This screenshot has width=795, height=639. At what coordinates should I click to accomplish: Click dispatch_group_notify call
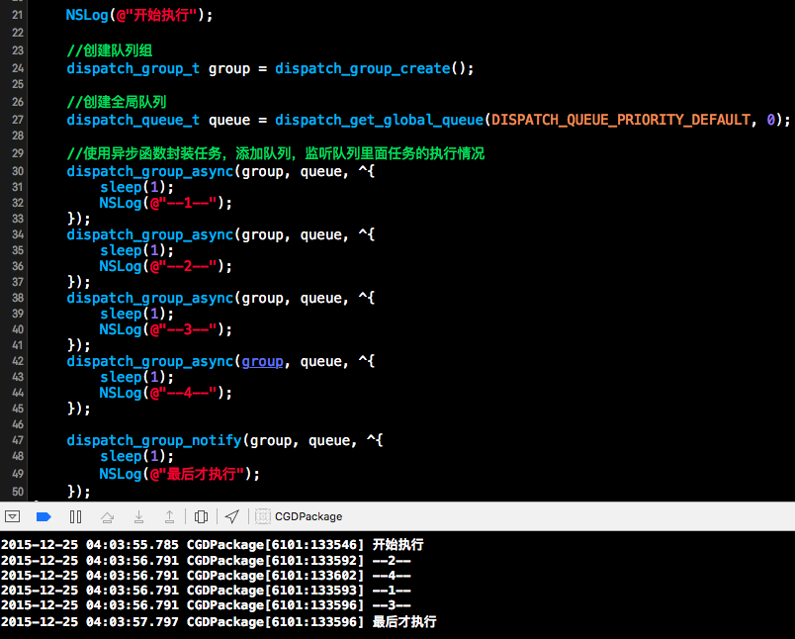(x=154, y=440)
